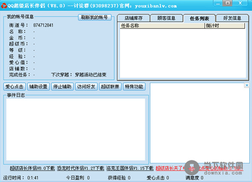This screenshot has height=182, width=252.
Task: Click the 任务名称 column header
Action: coord(162,26)
